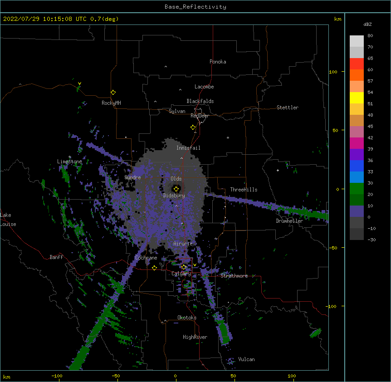Select the bright green 30-20 dBZ swatch
Viewport: 391px width, 382px height.
357,189
